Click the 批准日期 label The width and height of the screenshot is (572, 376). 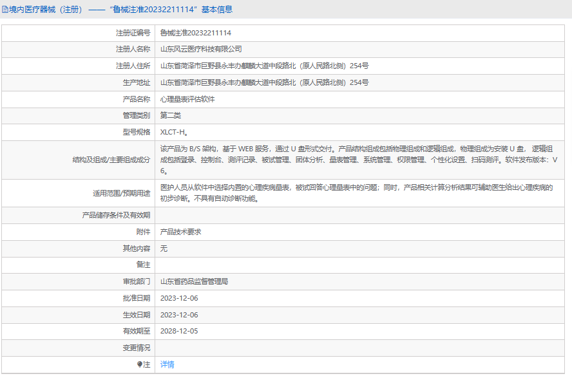point(137,298)
